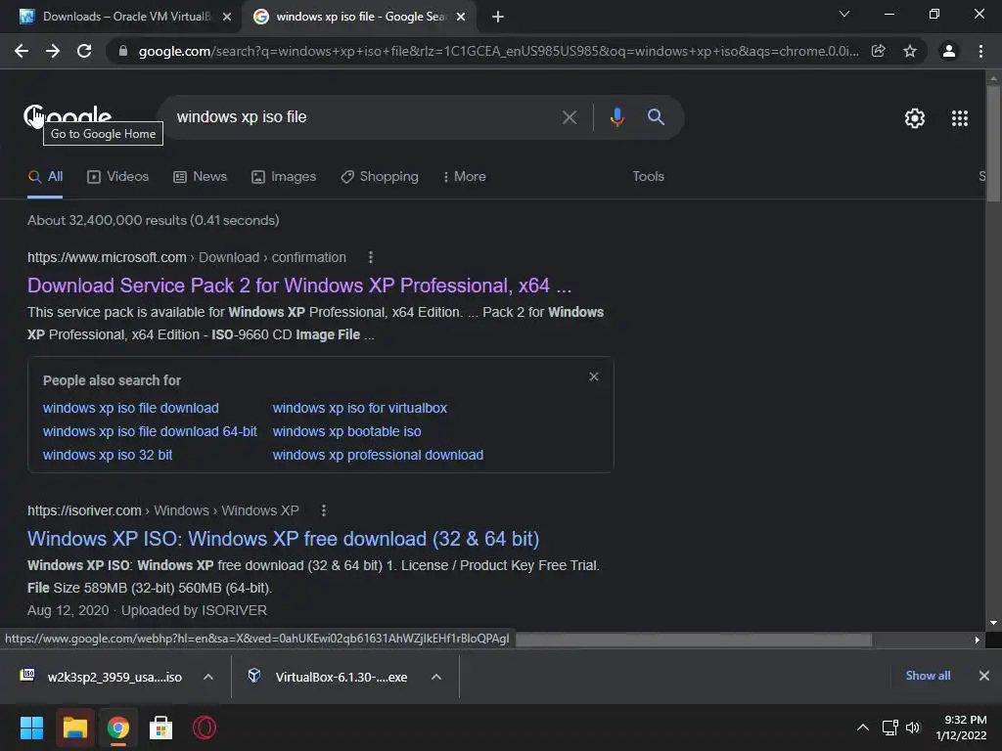Bookmark this page with the star

coord(909,51)
